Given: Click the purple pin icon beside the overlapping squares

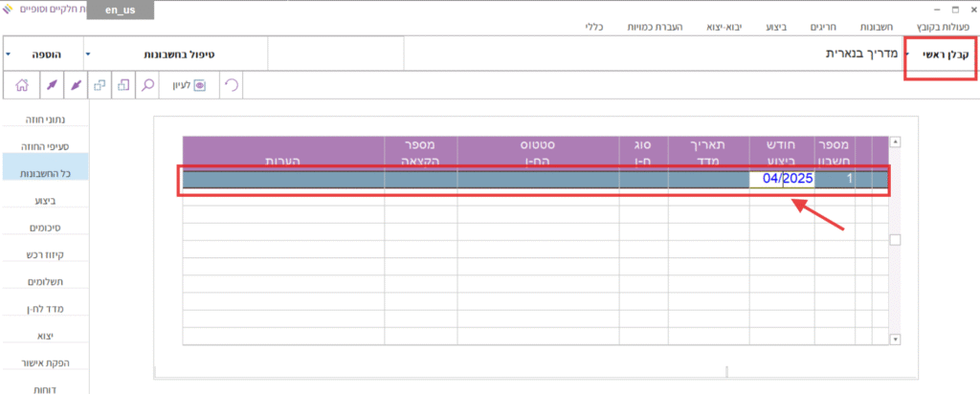Looking at the screenshot, I should [x=75, y=85].
